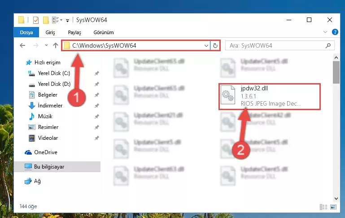The width and height of the screenshot is (345, 218).
Task: Expand the ribbon with the chevron
Action: 325,32
